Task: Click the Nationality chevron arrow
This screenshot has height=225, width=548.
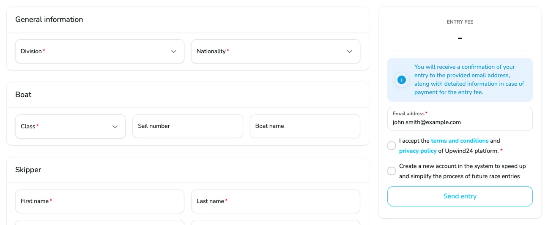Action: [350, 52]
